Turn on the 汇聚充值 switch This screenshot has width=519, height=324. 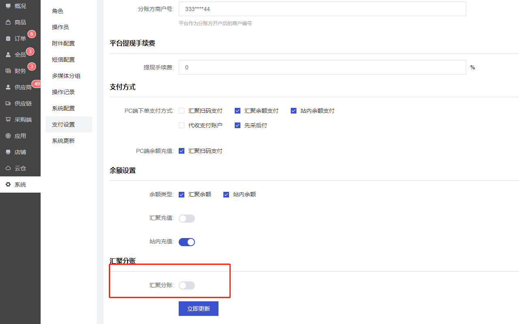tap(187, 219)
